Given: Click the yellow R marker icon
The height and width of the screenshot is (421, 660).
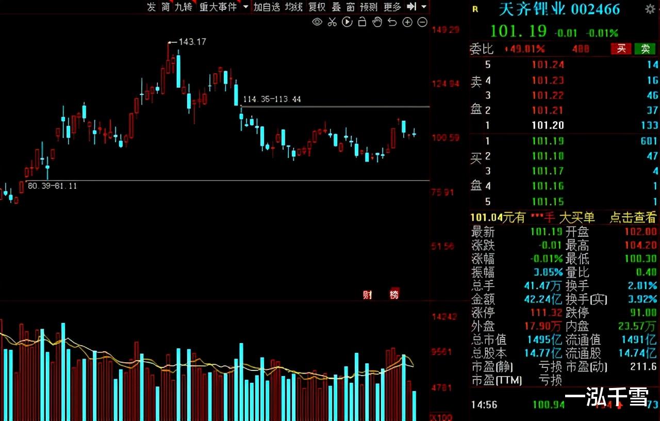Looking at the screenshot, I should coord(475,9).
